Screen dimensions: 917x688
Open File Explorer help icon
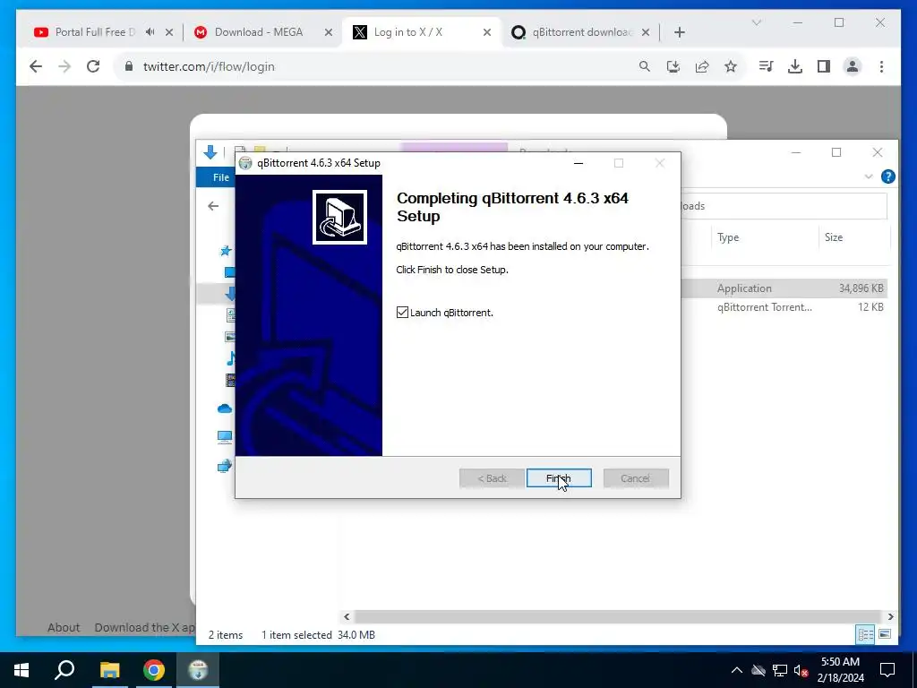click(887, 176)
